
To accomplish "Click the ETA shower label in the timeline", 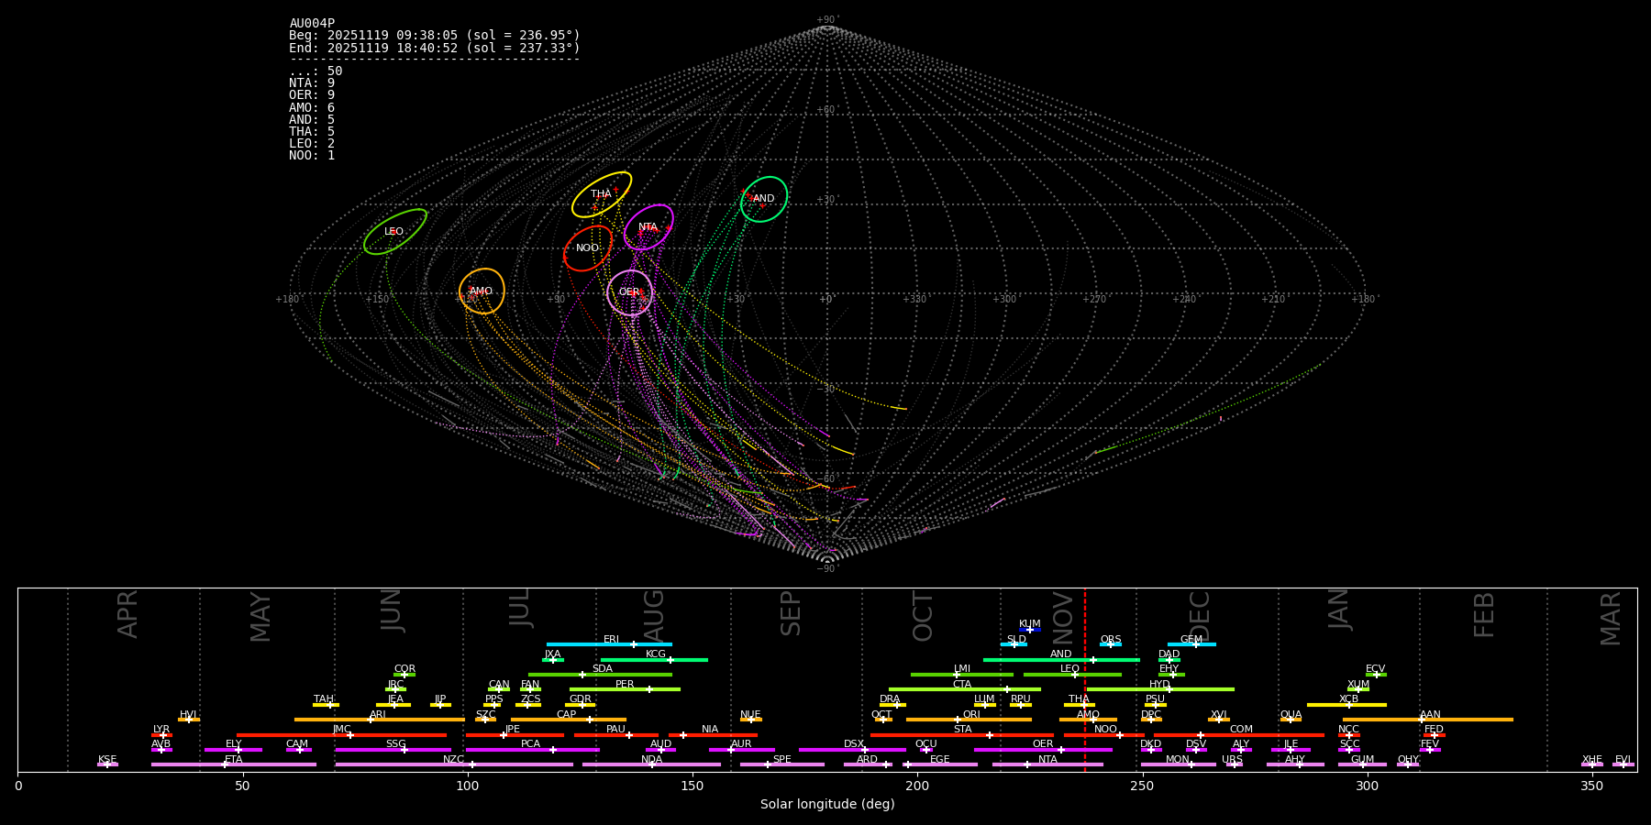I will pos(234,760).
